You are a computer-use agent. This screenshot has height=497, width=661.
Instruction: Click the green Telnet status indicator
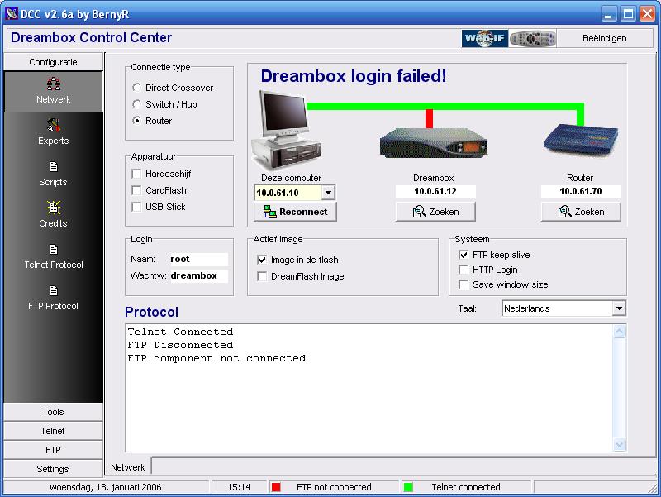coord(408,487)
